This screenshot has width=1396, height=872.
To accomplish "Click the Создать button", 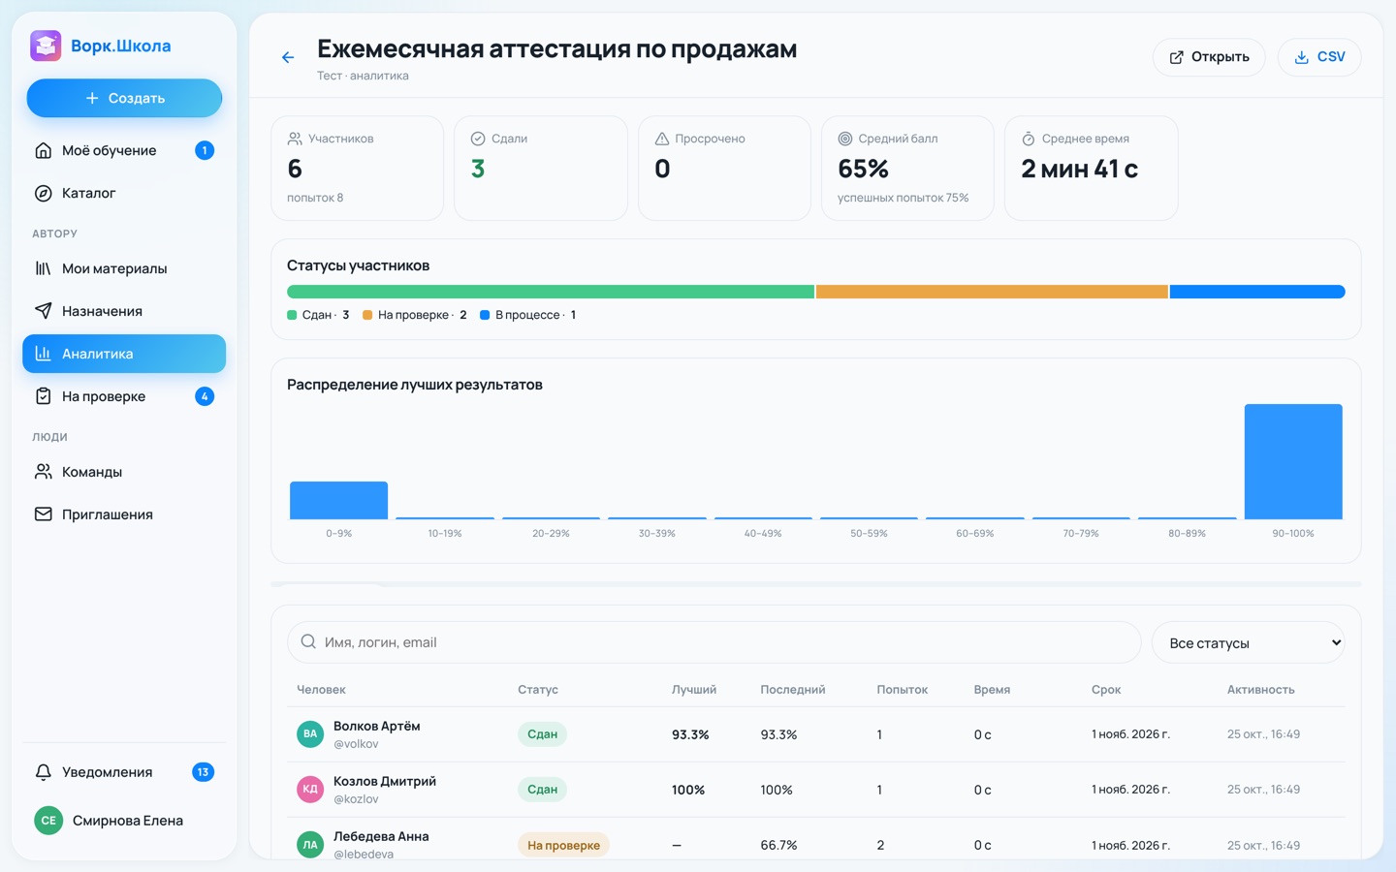I will [124, 98].
